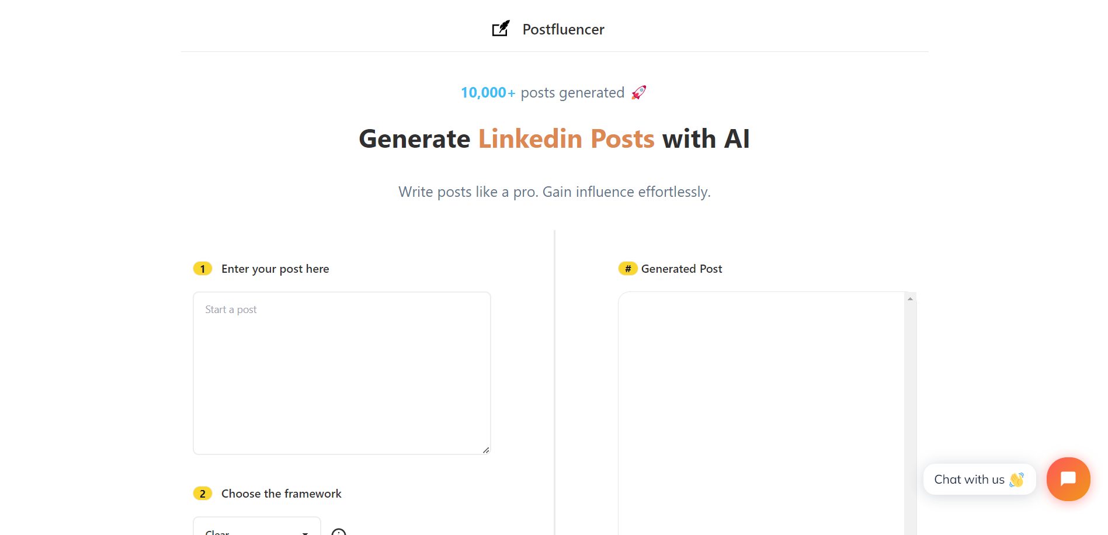1108x535 pixels.
Task: Click the yellow step 1 badge
Action: coord(202,269)
